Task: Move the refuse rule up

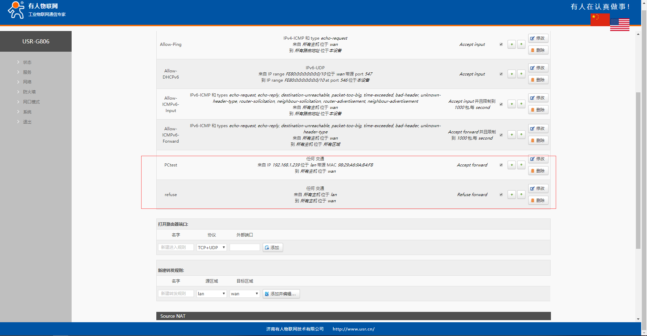Action: point(511,195)
